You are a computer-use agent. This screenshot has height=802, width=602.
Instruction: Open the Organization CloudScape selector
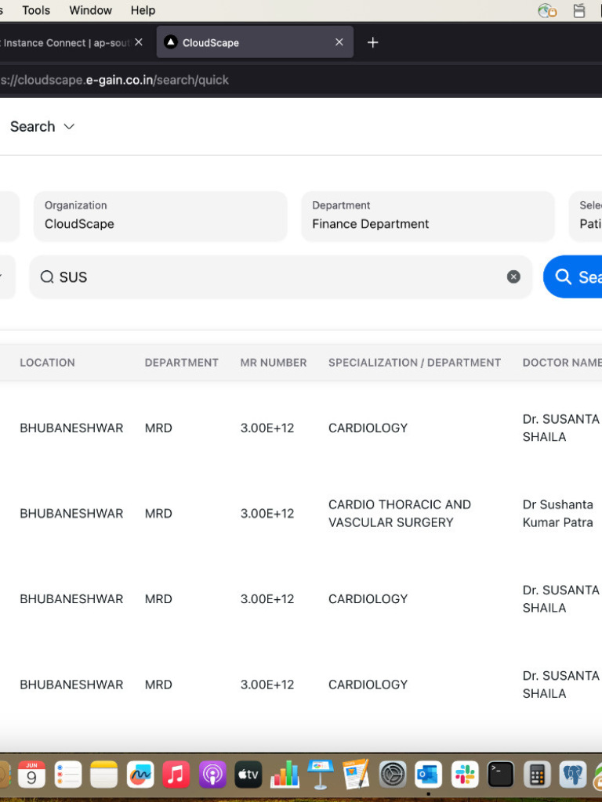[x=160, y=216]
